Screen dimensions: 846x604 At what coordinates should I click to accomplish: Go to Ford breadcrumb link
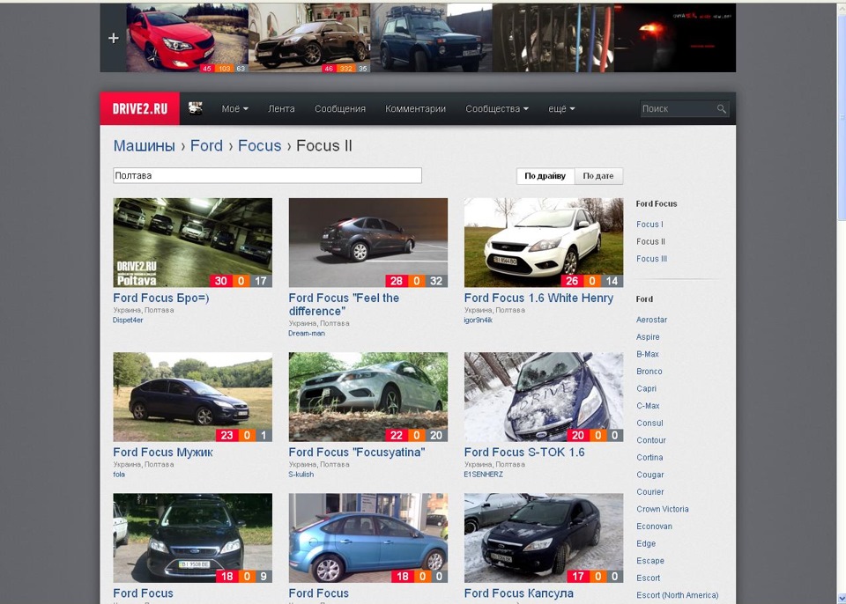click(x=206, y=145)
